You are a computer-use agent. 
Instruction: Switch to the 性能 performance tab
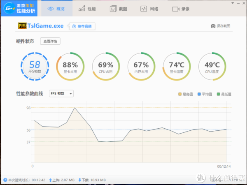(87, 9)
